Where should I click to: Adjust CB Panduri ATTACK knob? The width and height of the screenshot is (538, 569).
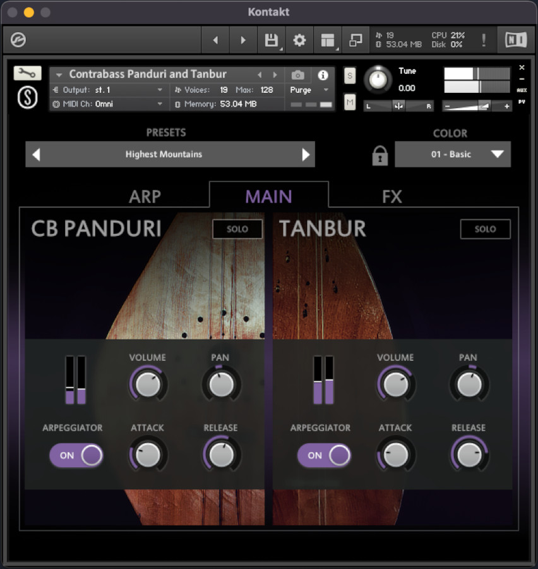[148, 455]
